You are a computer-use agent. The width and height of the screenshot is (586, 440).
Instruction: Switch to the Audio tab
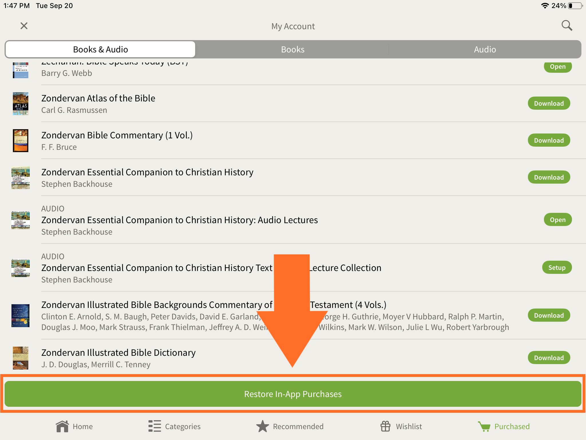click(x=485, y=49)
